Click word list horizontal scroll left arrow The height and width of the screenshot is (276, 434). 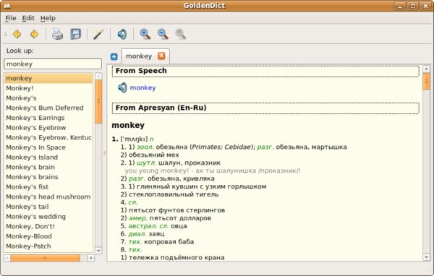click(x=7, y=258)
